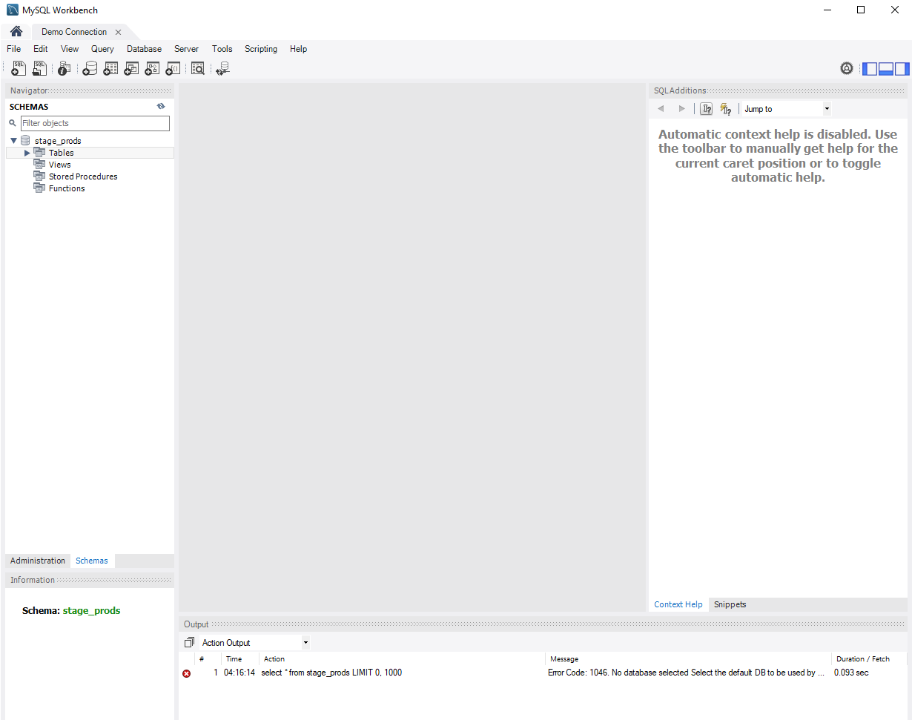Create a new view icon
This screenshot has height=720, width=912.
point(131,68)
